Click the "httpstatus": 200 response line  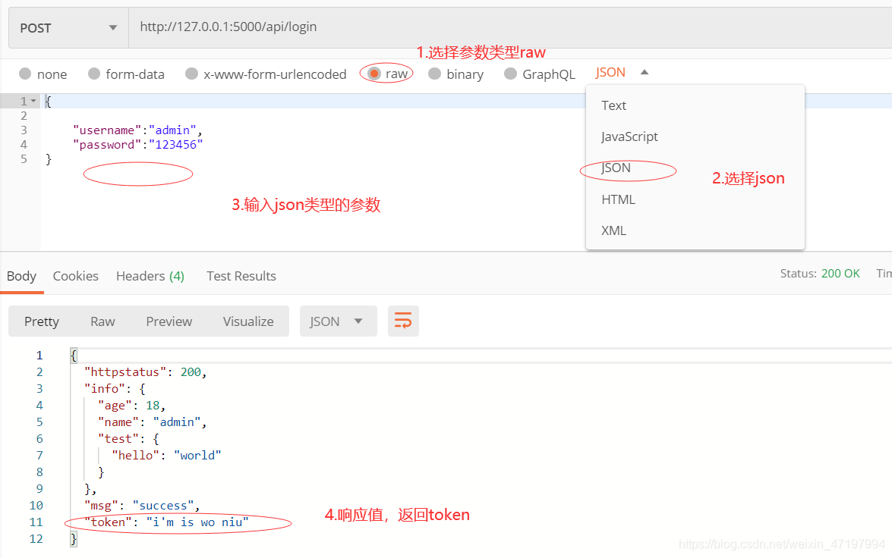click(x=145, y=372)
